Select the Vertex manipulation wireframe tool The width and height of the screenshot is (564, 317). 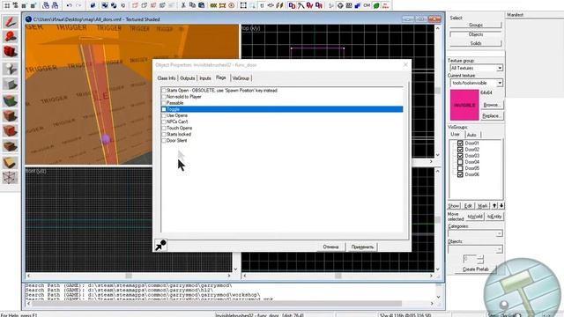pos(10,178)
